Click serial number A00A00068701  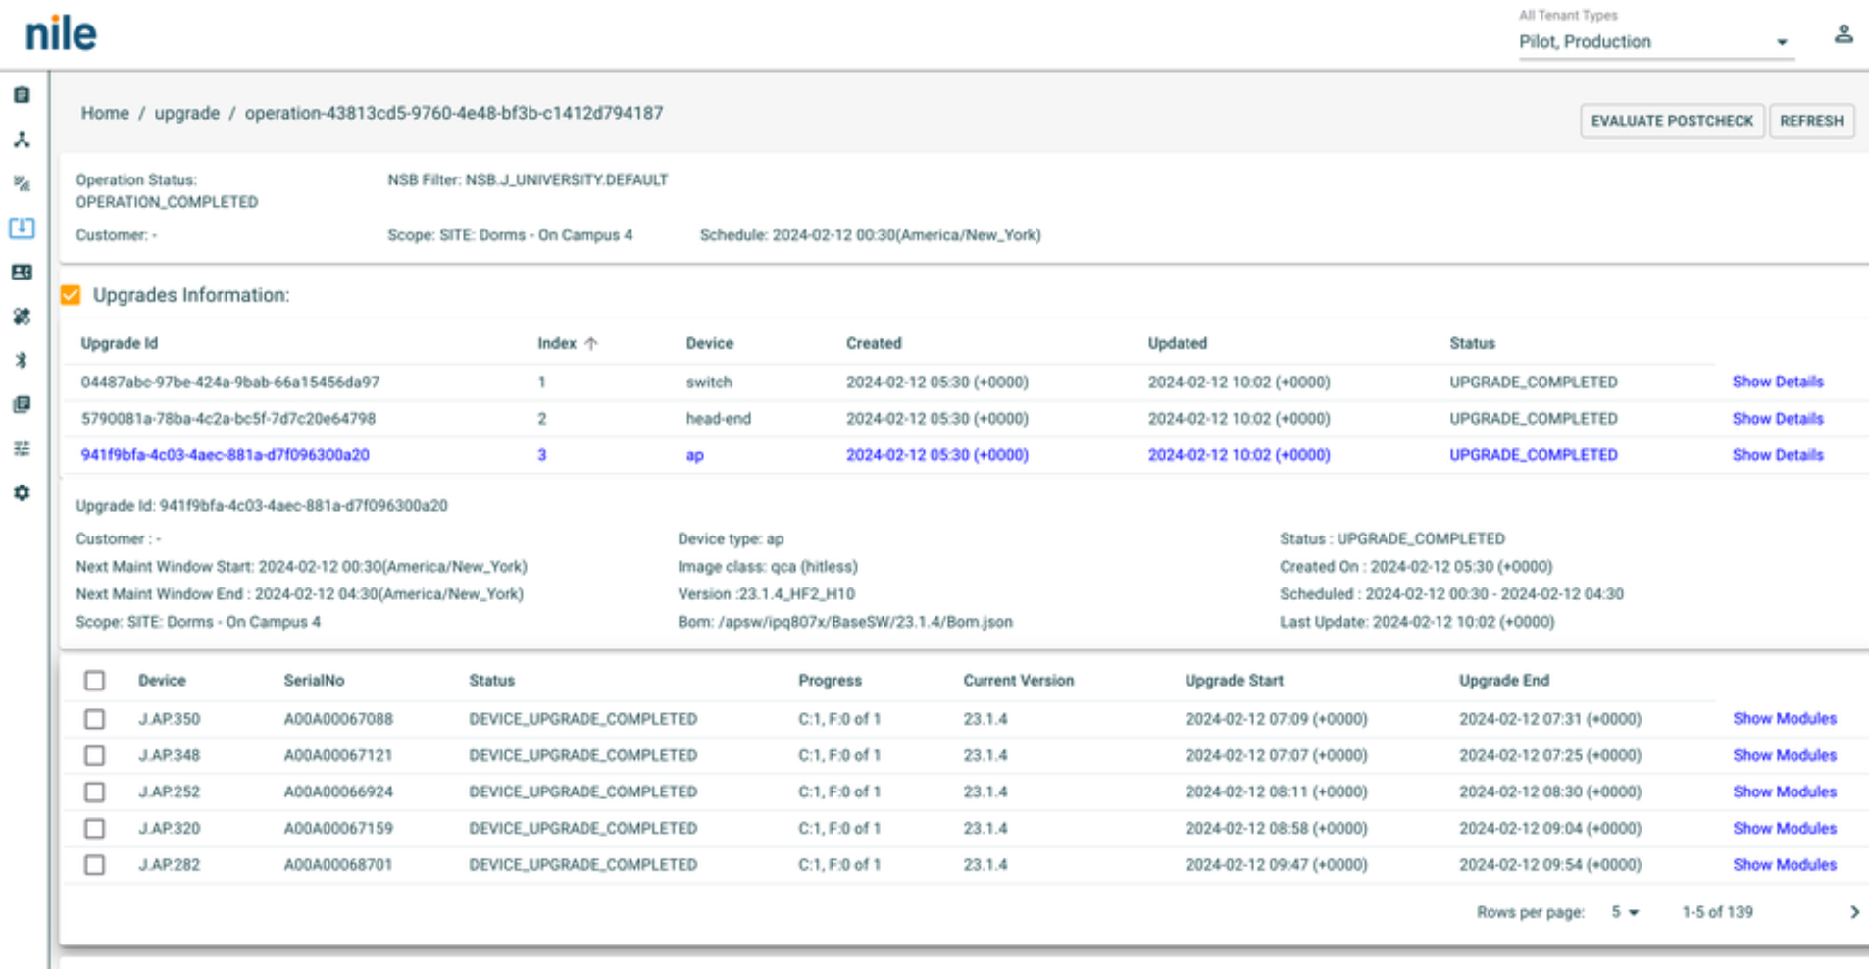(338, 864)
